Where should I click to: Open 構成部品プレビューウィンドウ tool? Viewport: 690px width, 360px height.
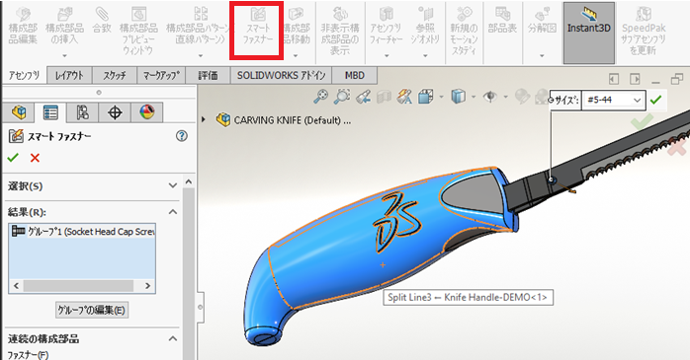coord(138,31)
